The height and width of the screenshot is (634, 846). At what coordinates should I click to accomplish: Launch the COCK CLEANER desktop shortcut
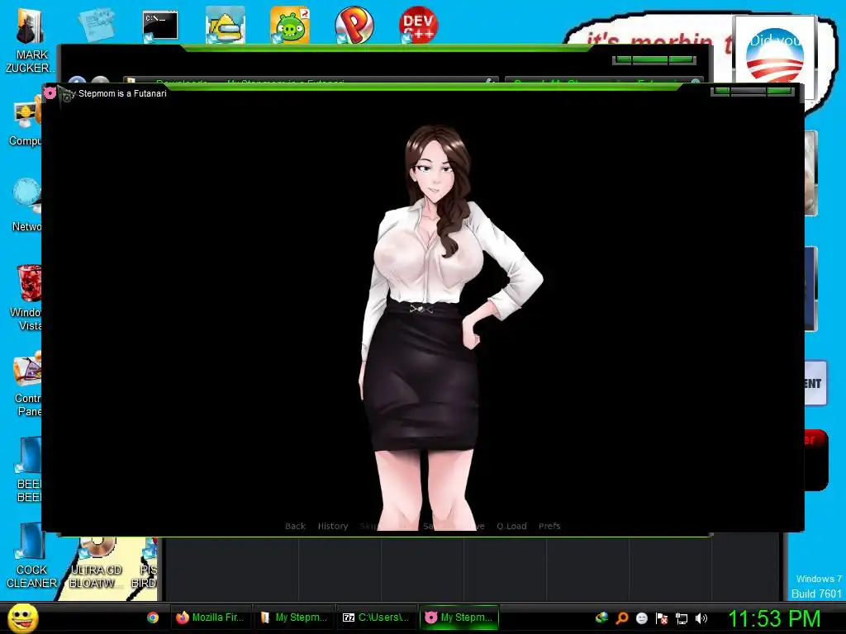31,556
